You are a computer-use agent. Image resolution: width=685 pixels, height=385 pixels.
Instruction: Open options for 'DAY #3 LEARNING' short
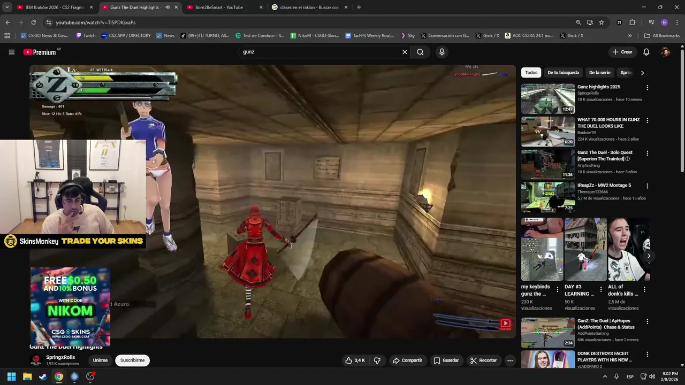click(600, 289)
